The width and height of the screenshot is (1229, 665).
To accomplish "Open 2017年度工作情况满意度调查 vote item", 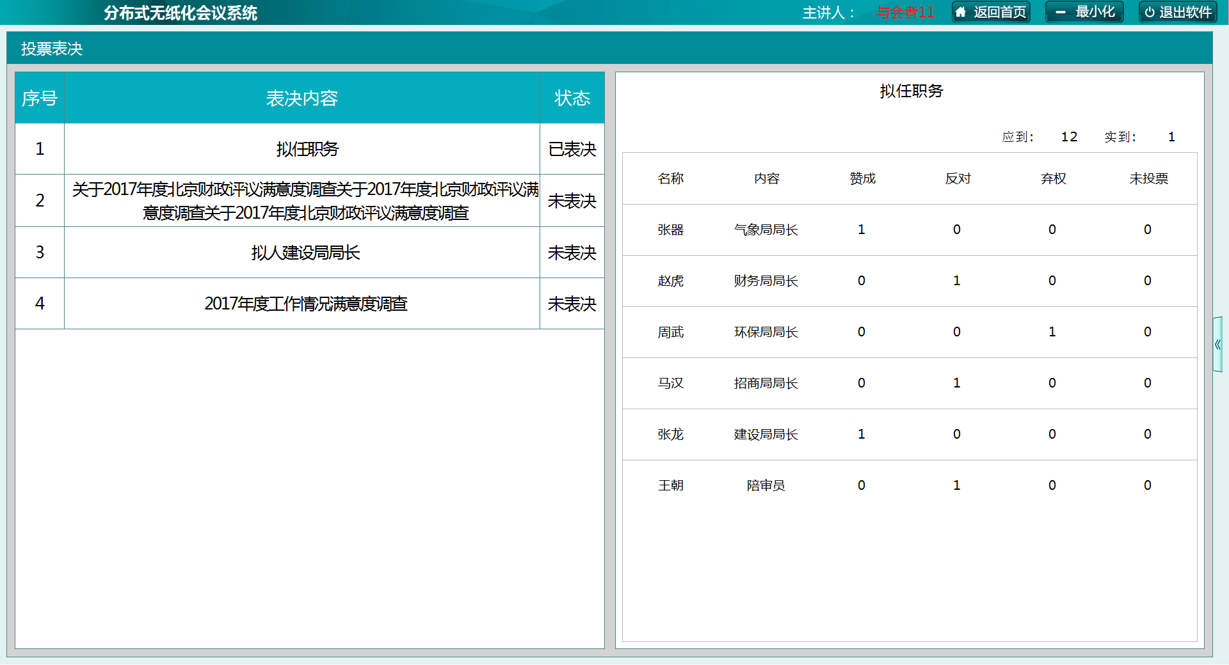I will pos(305,304).
